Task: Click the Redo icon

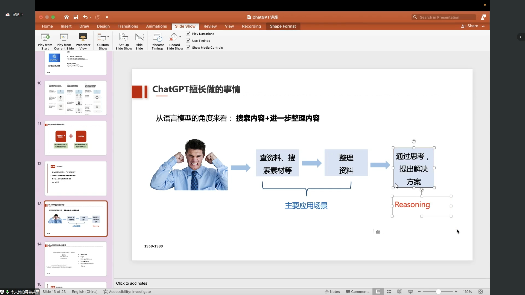Action: click(97, 17)
